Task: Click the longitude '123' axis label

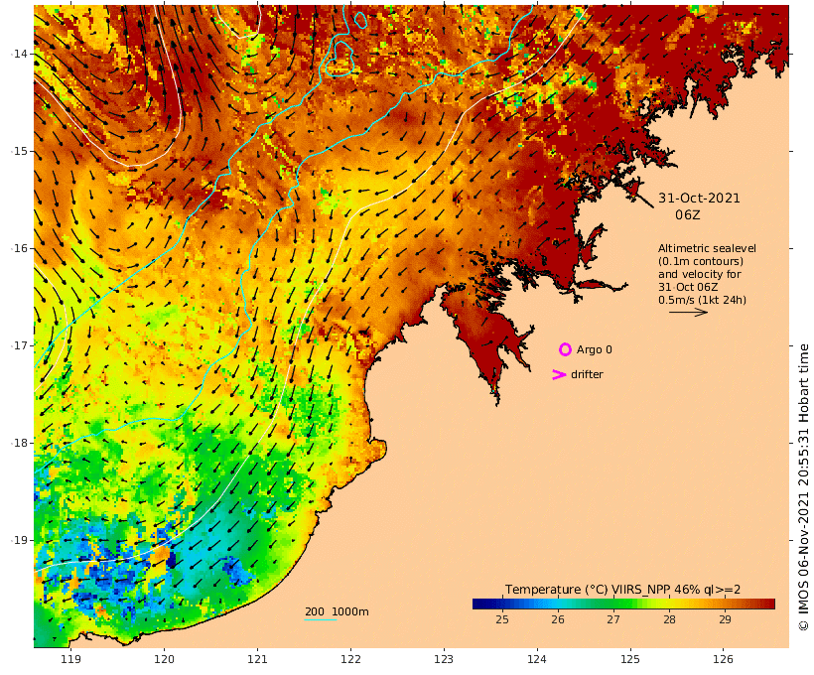Action: (444, 659)
